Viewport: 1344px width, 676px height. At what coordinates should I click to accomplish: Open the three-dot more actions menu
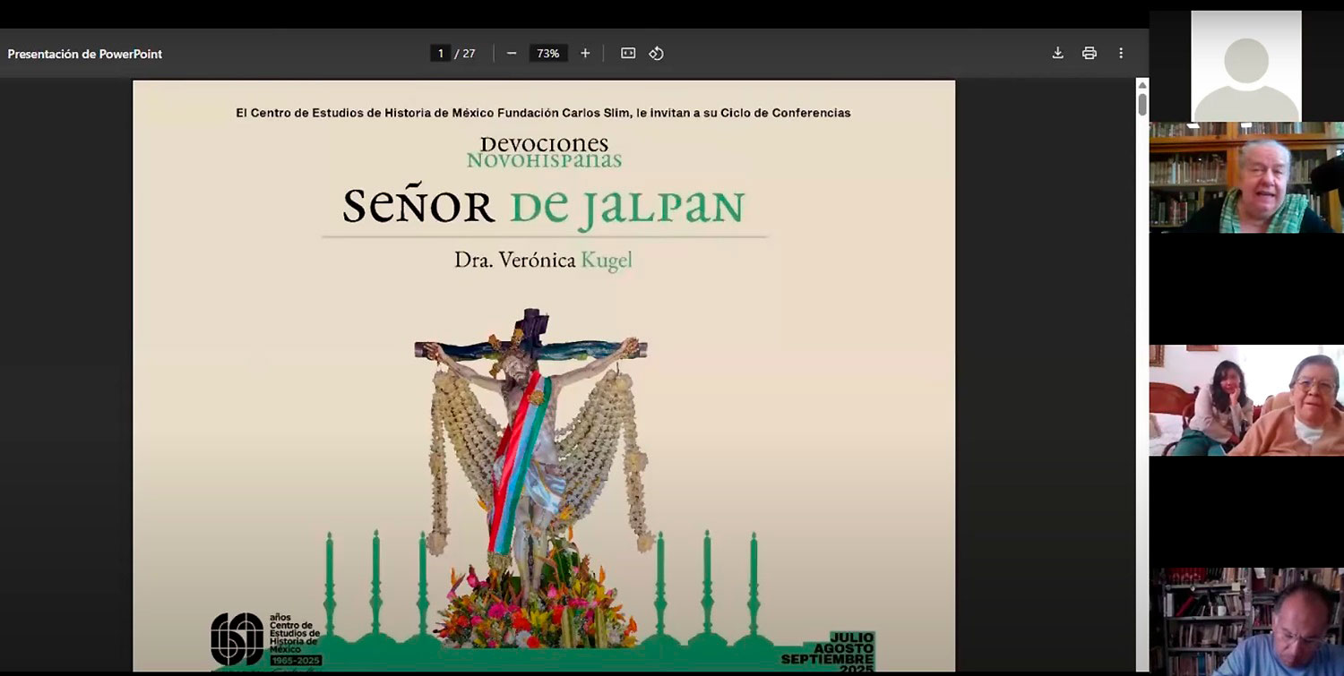1120,54
